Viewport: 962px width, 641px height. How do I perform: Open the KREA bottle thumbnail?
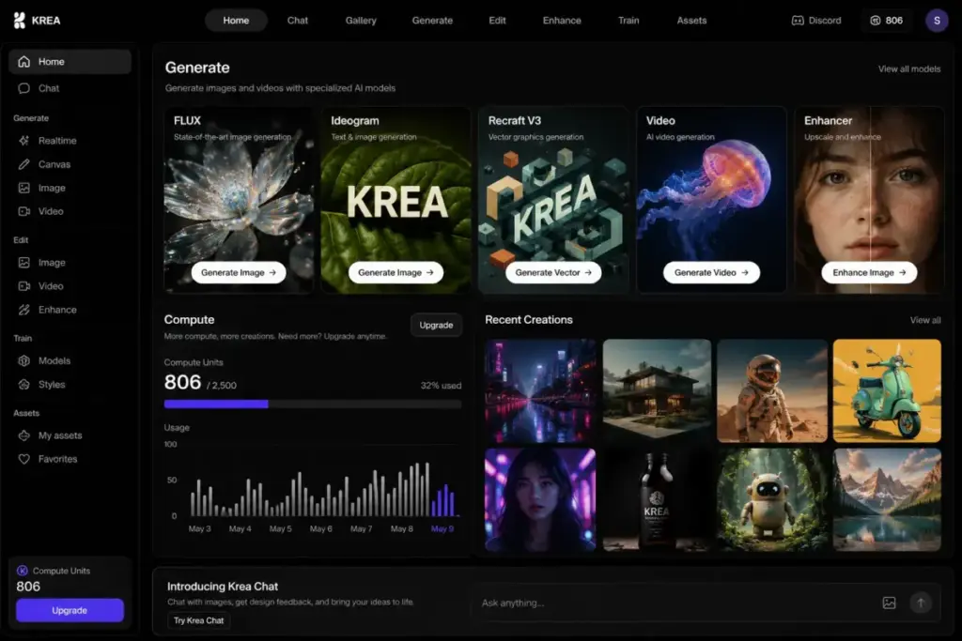tap(657, 499)
